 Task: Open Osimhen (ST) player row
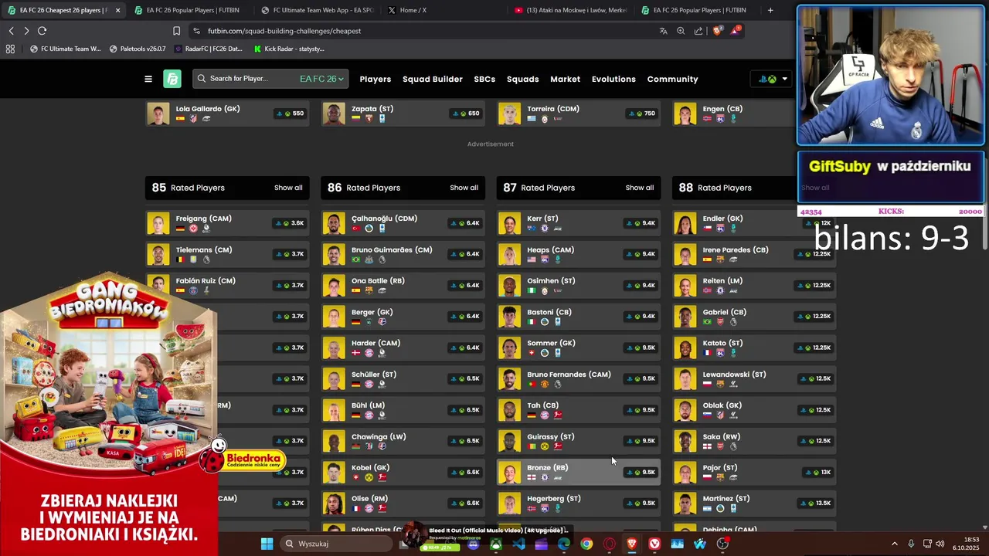pyautogui.click(x=579, y=285)
